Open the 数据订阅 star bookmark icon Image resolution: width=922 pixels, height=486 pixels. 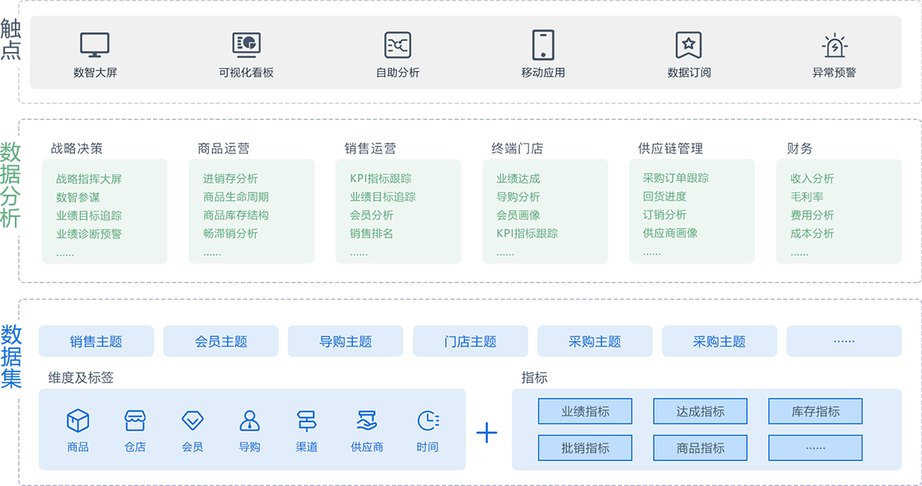coord(688,45)
